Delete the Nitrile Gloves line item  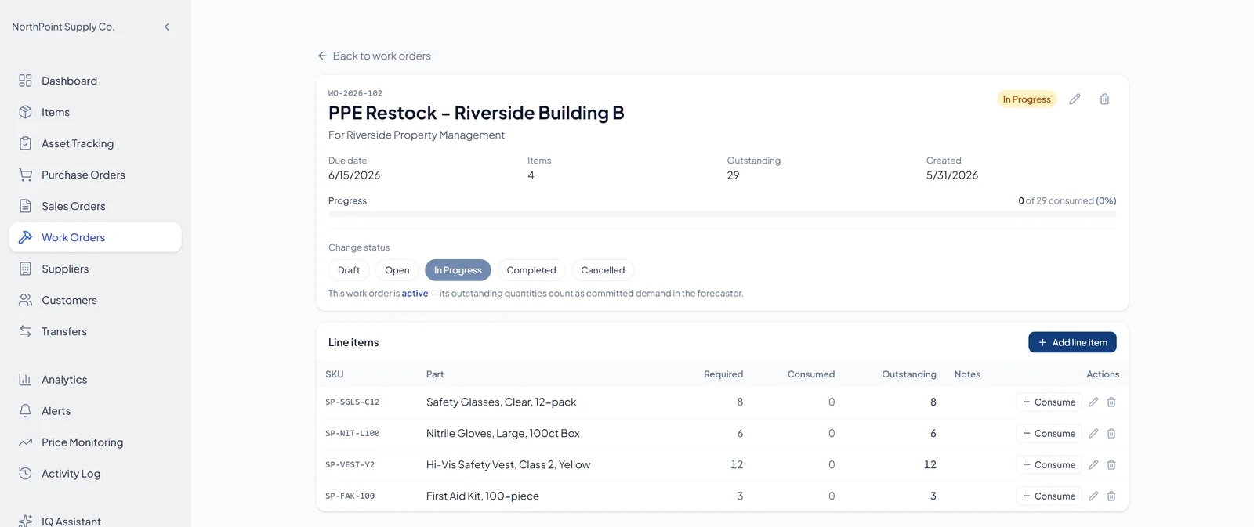[1111, 433]
